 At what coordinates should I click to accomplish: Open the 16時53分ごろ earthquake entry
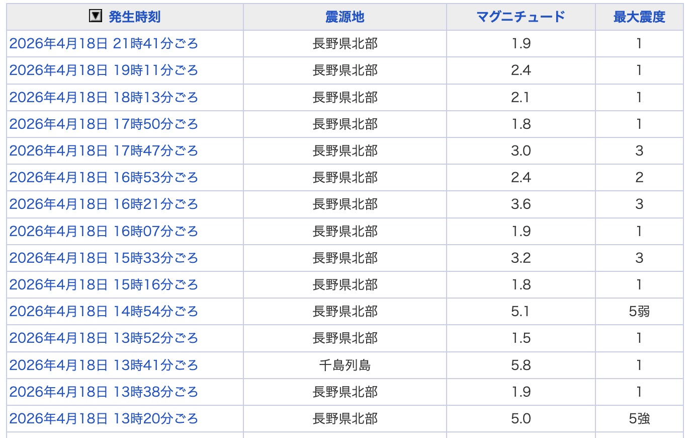click(x=104, y=177)
